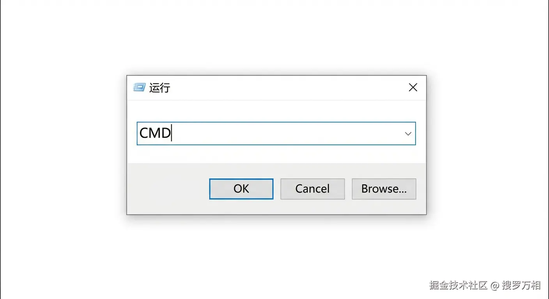
Task: Open the Browse... file picker
Action: pos(384,189)
